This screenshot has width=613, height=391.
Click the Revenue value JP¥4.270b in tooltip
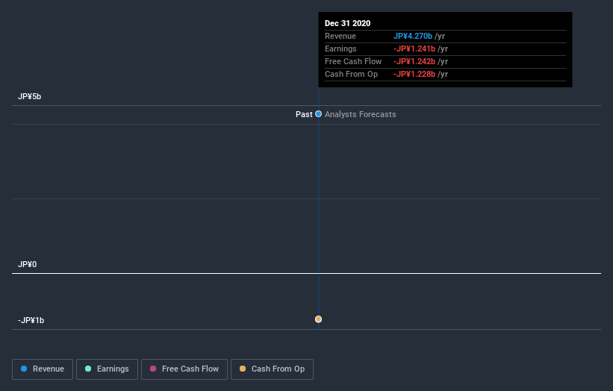coord(413,36)
